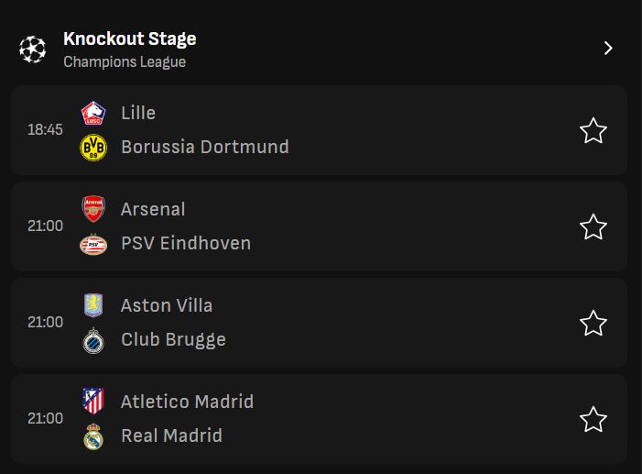The height and width of the screenshot is (474, 642).
Task: Click the PSV Eindhoven crest
Action: click(x=93, y=244)
